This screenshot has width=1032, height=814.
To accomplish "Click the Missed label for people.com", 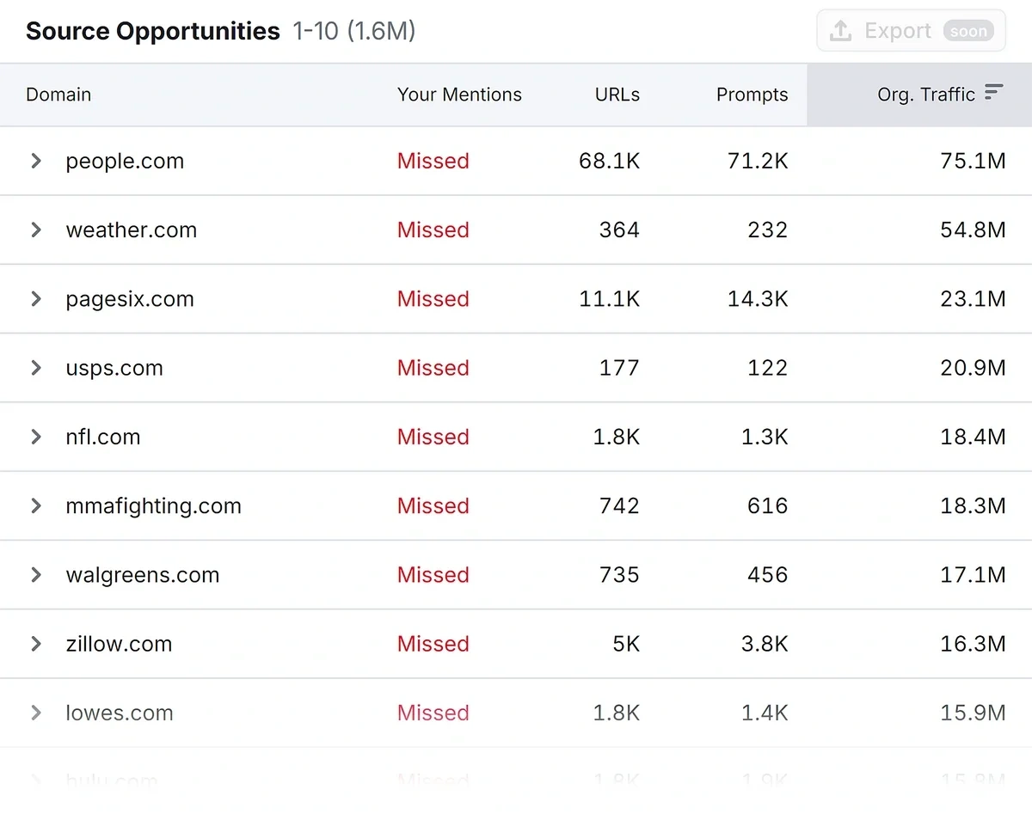I will pos(433,161).
